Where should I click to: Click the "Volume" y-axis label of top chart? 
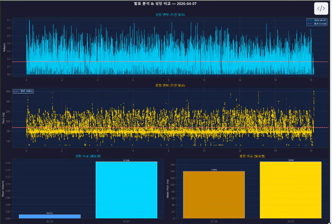pos(5,47)
